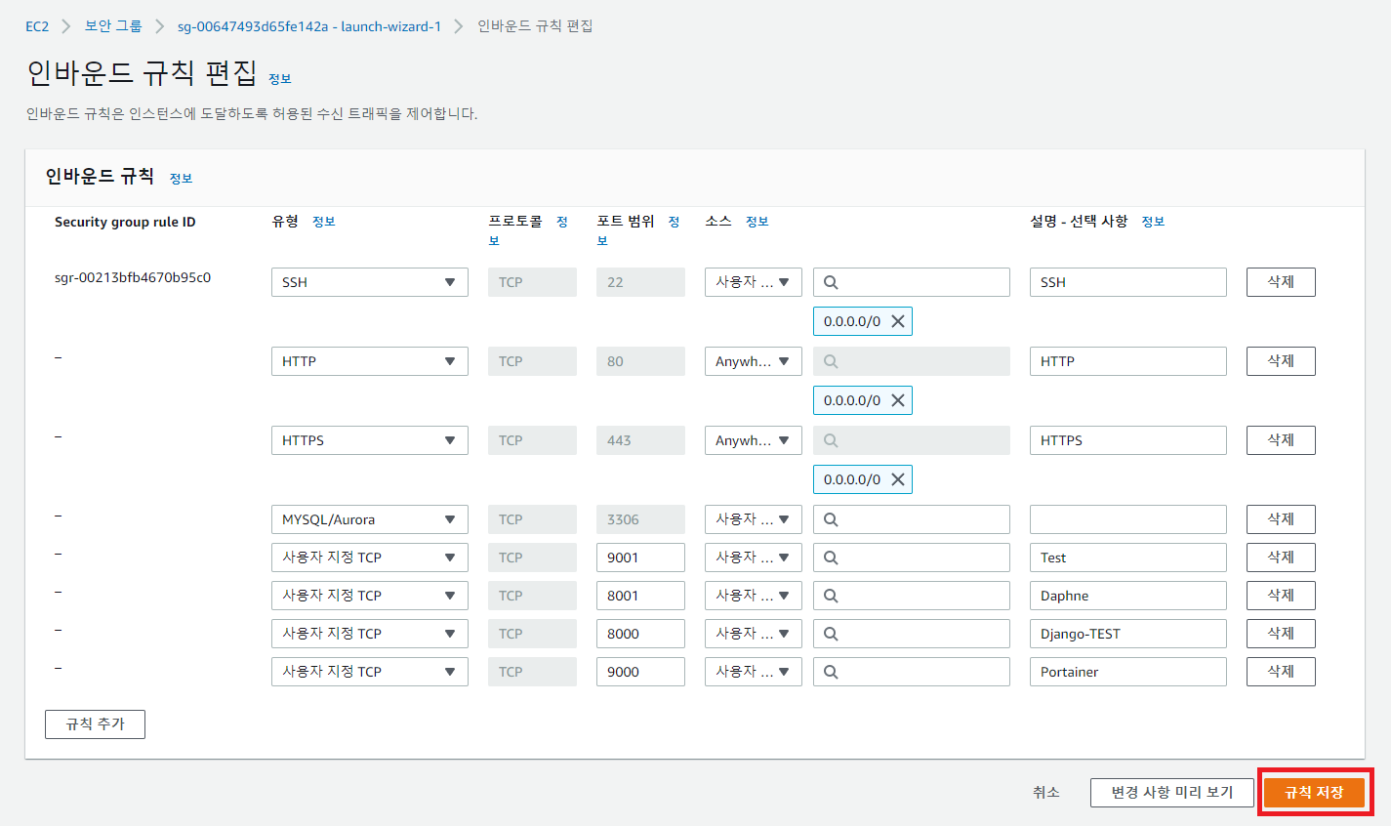The width and height of the screenshot is (1391, 826).
Task: Open source type dropdown for SSH rule
Action: click(x=754, y=282)
